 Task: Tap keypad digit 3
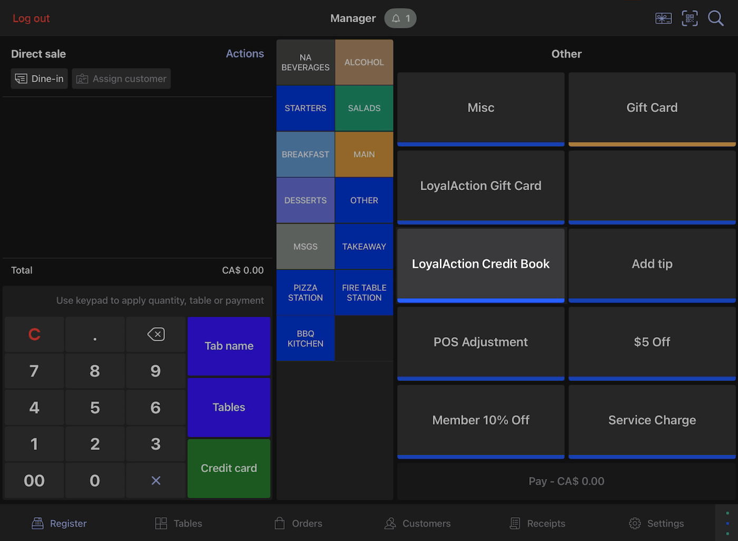click(x=156, y=444)
